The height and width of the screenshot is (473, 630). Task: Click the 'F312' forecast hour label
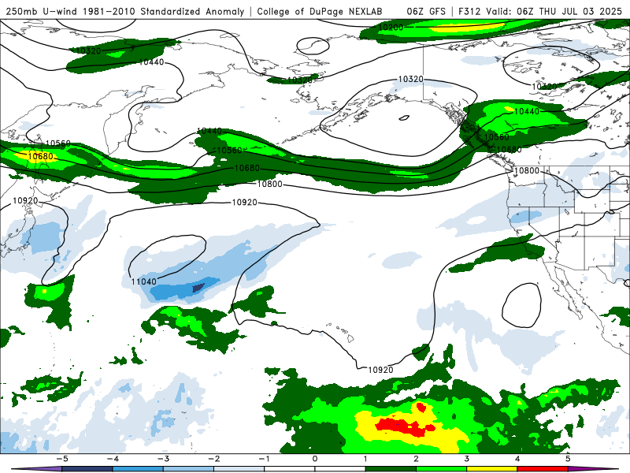pyautogui.click(x=470, y=12)
